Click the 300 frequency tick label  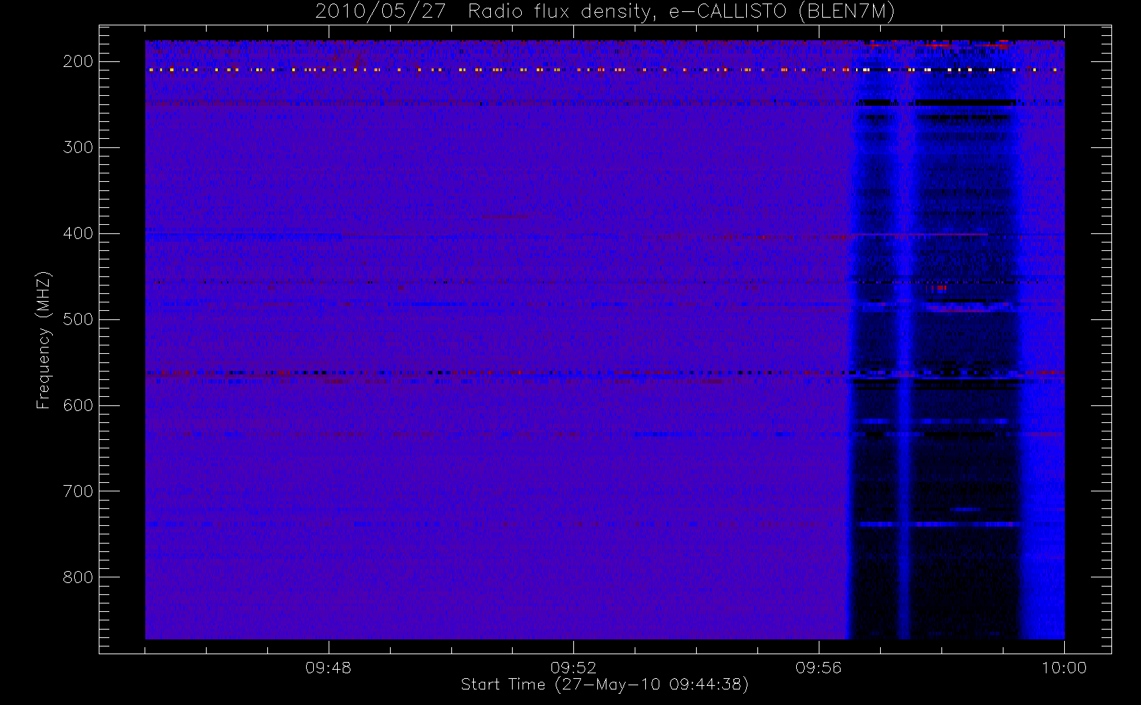click(78, 147)
